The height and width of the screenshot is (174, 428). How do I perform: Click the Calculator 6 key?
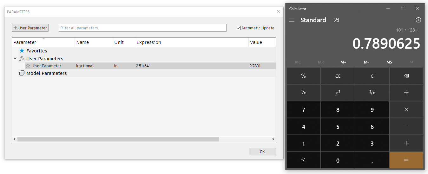372,126
